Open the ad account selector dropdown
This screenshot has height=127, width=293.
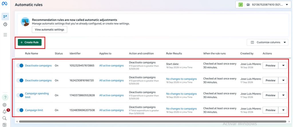263,5
